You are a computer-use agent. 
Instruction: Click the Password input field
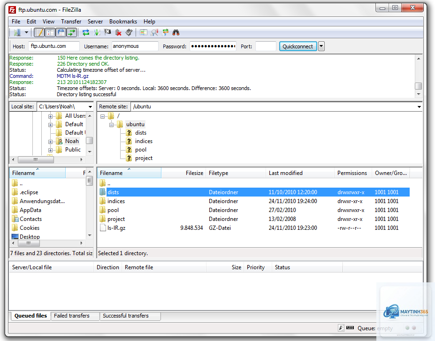213,46
